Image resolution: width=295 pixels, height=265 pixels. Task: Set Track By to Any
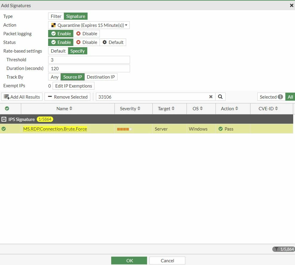[55, 77]
